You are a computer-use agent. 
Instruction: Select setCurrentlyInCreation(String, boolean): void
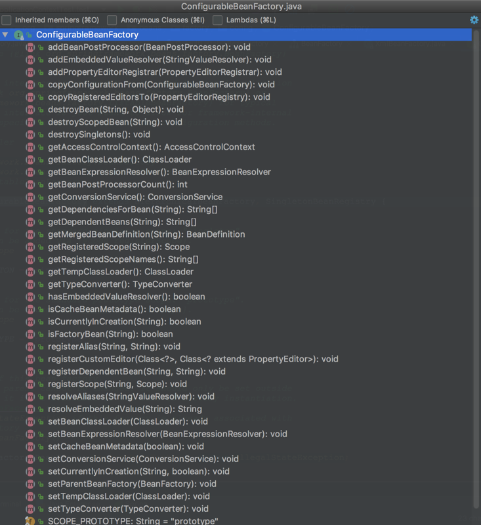138,471
